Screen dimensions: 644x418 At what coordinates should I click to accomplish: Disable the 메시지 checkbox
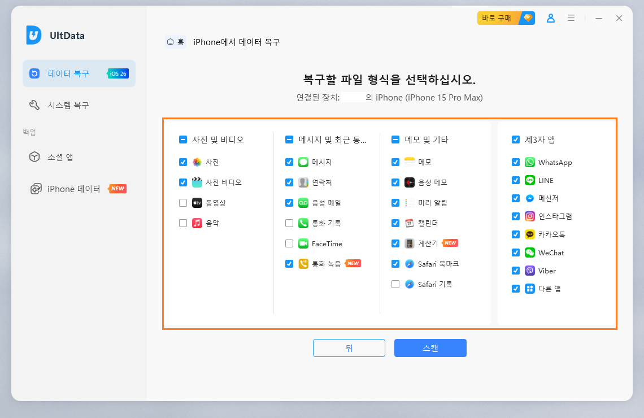click(x=289, y=162)
